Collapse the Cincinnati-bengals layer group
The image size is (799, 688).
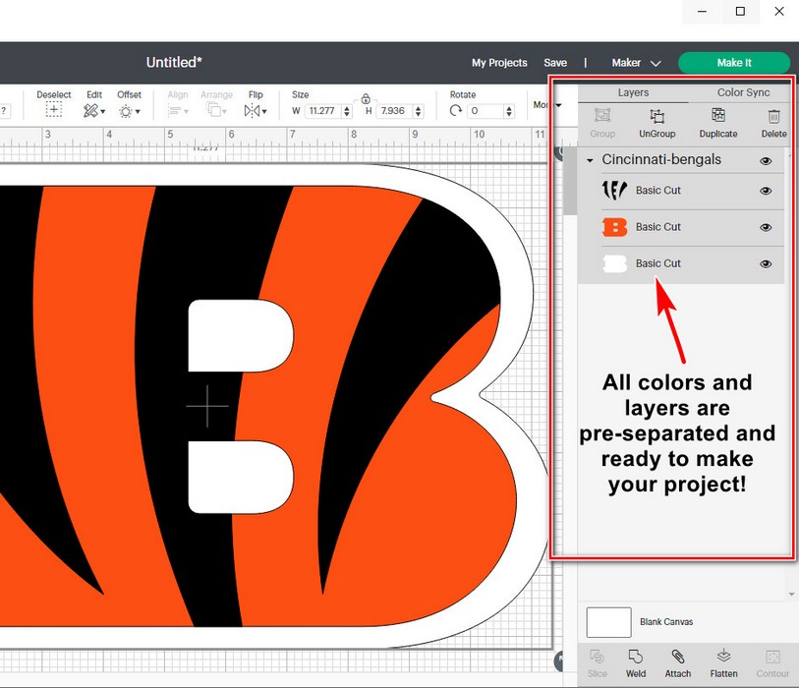(x=590, y=160)
